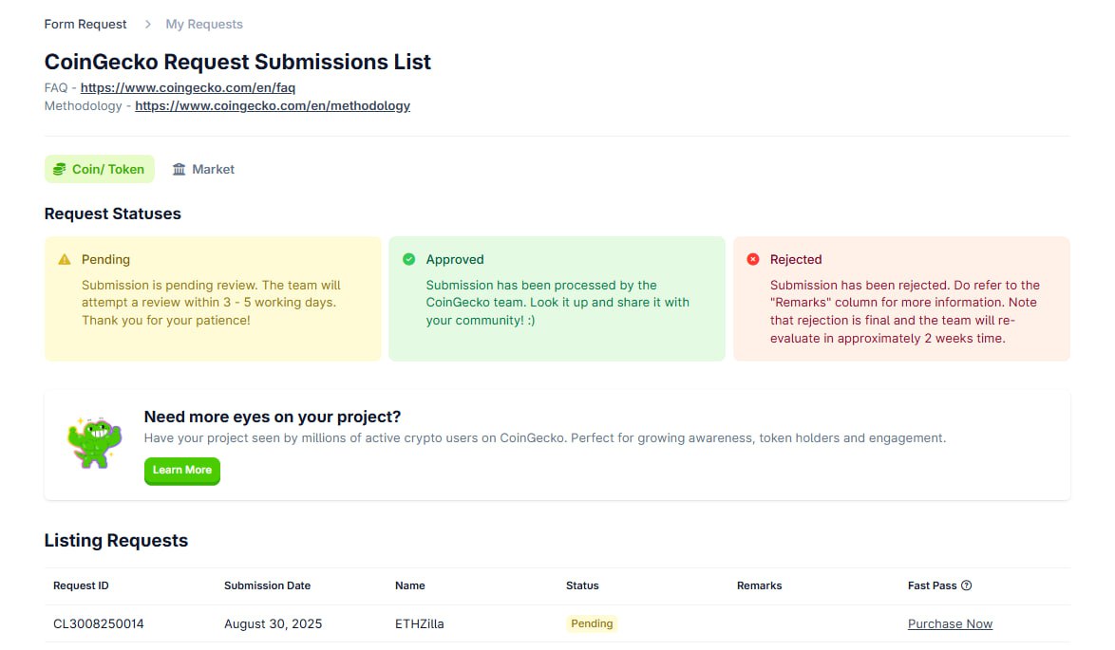This screenshot has width=1115, height=650.
Task: Click the Request ID column header
Action: click(x=81, y=585)
